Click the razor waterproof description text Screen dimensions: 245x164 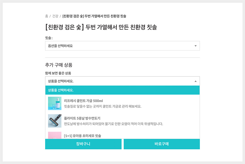(114, 124)
